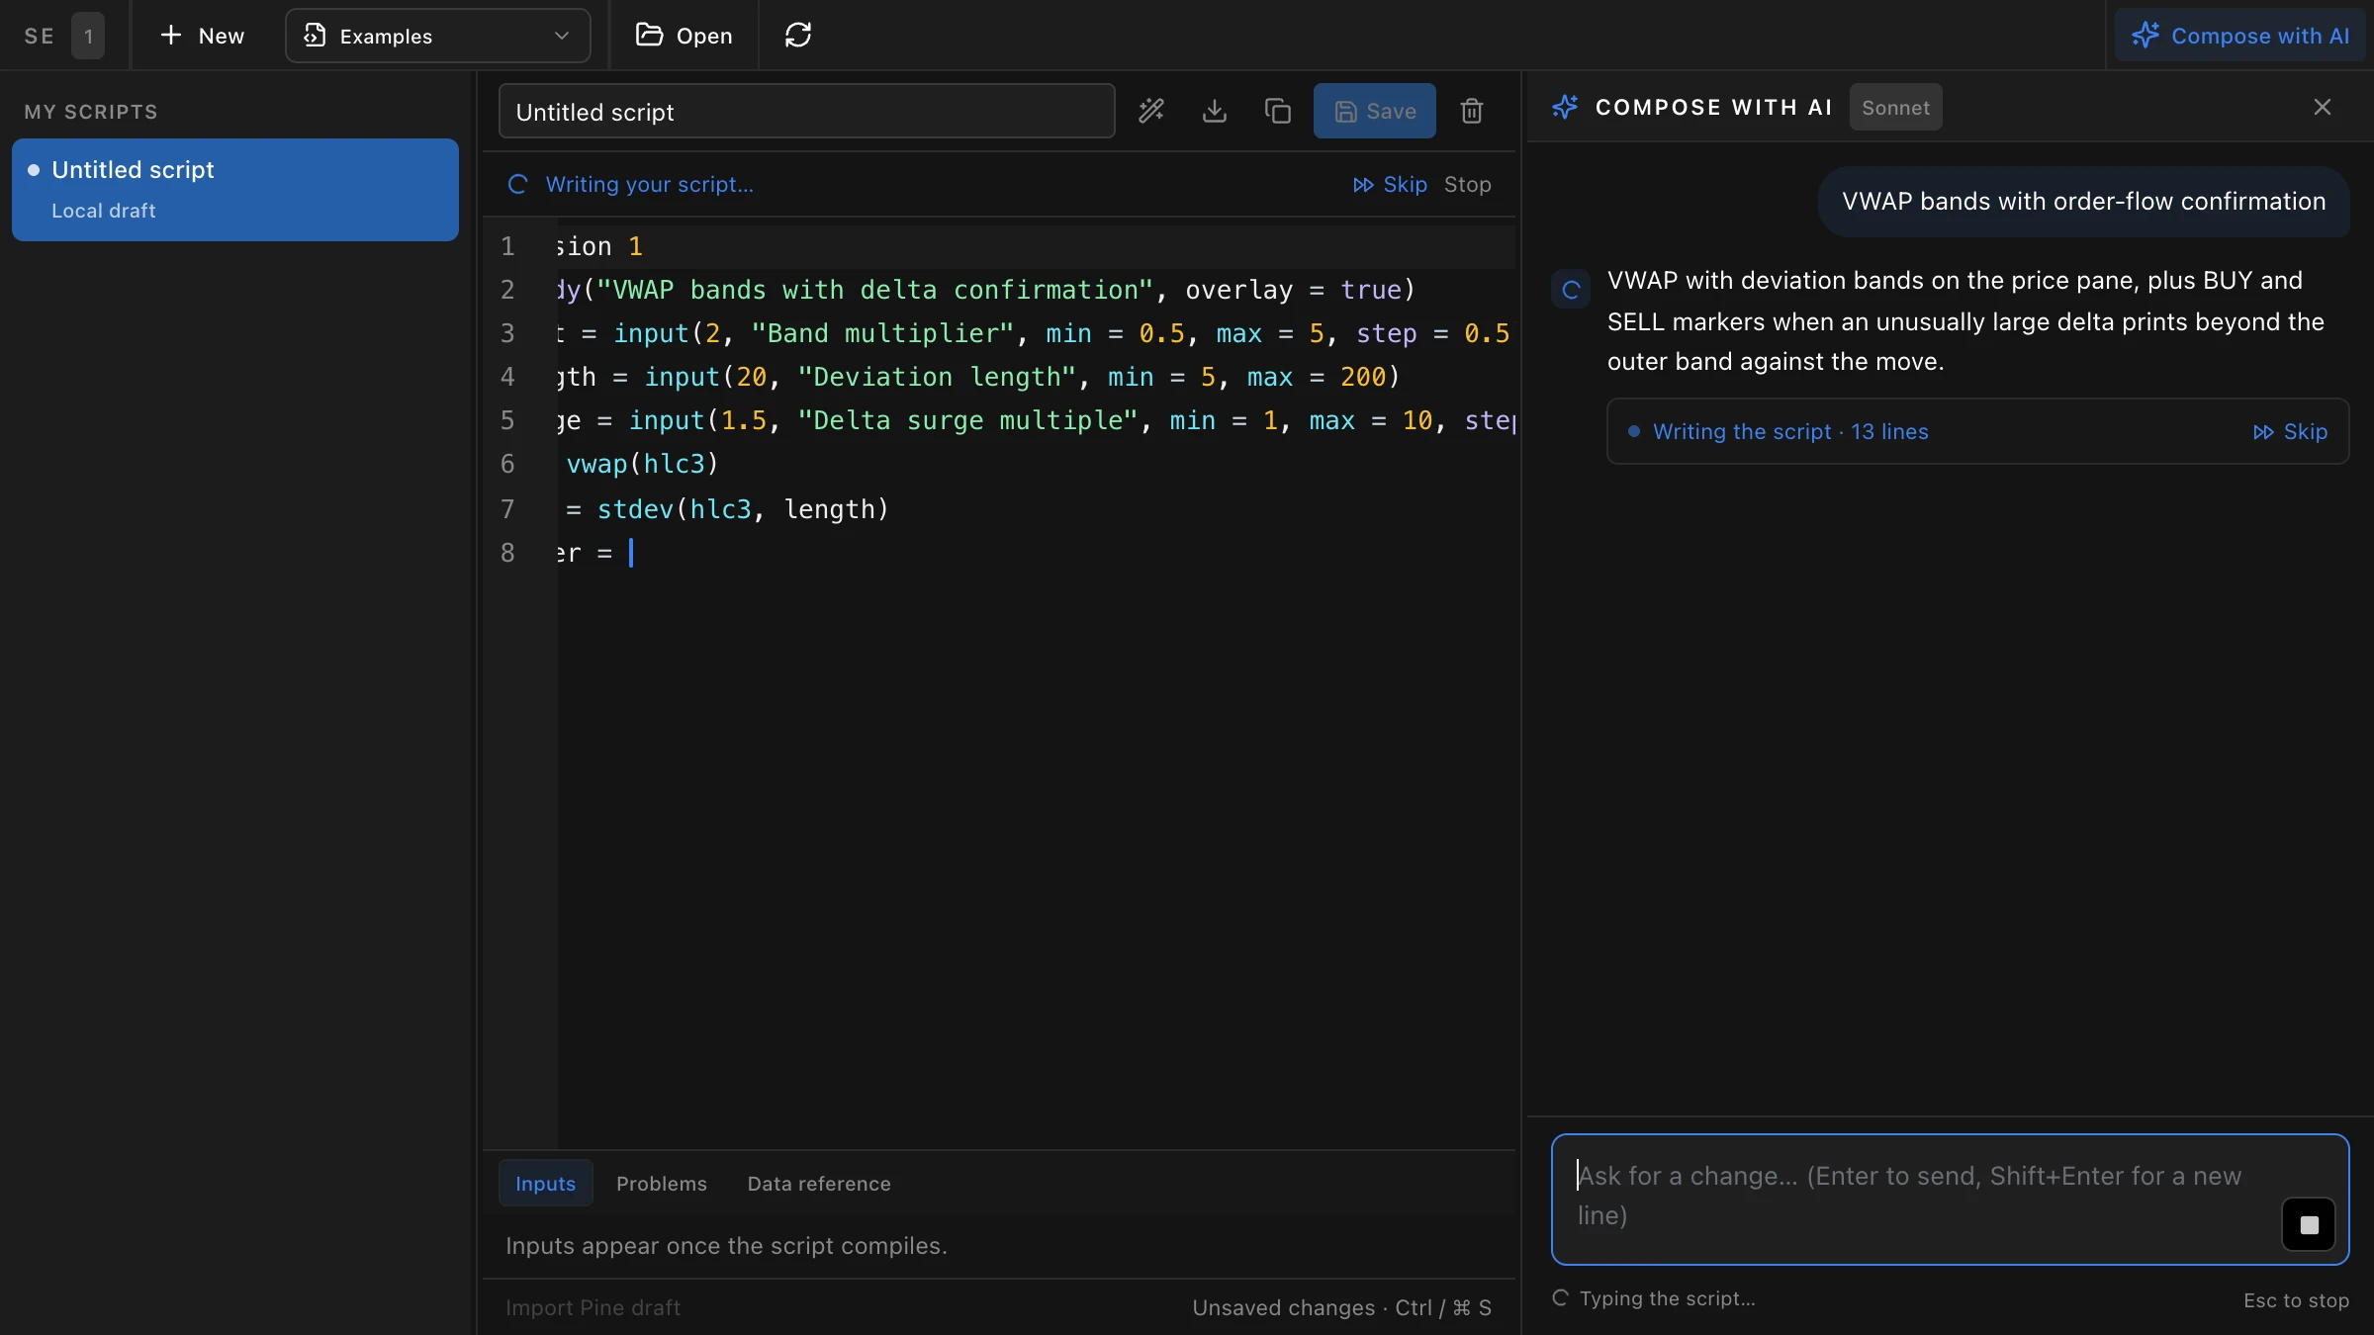
Task: Click Skip in the writing status bar
Action: (1390, 184)
